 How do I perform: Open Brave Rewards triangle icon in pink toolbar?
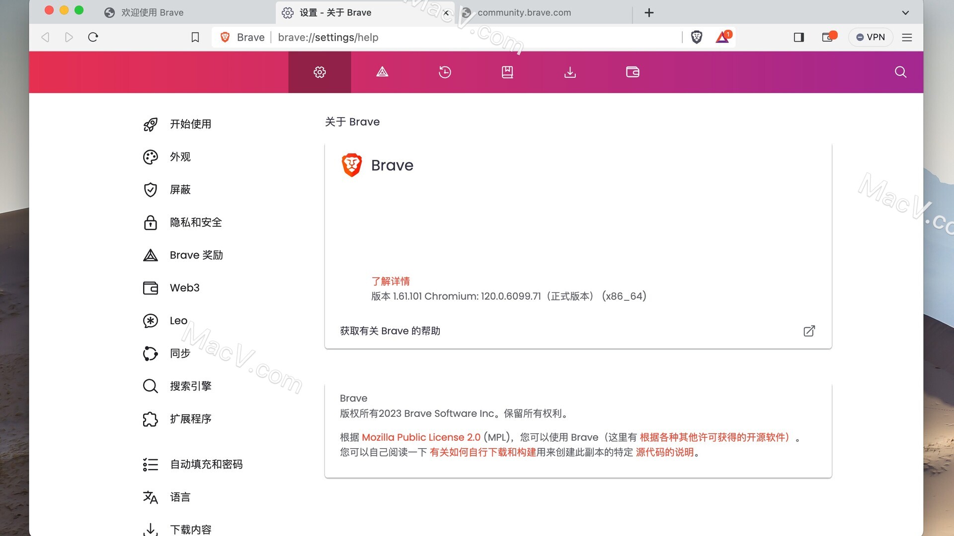pyautogui.click(x=382, y=72)
